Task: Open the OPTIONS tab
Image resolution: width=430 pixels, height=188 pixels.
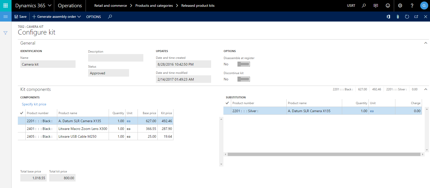Action: click(x=94, y=17)
